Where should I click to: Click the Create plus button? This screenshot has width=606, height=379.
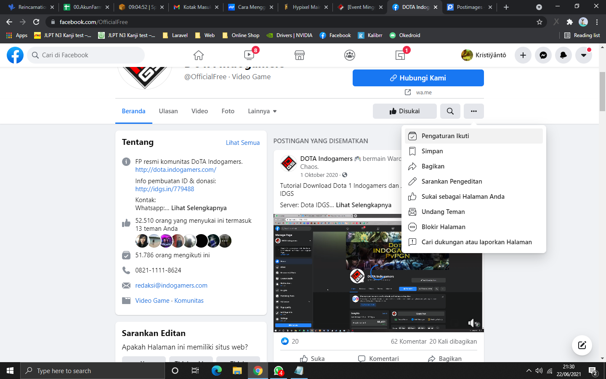523,55
